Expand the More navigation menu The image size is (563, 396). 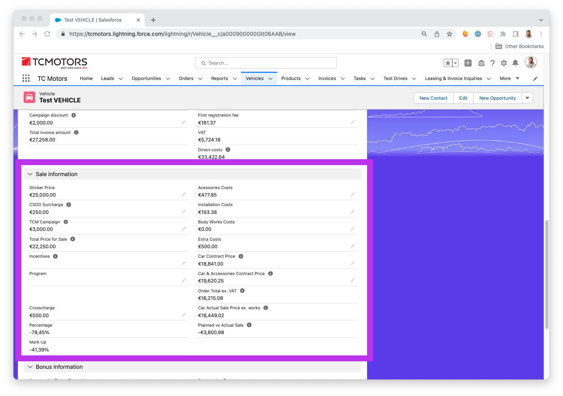click(509, 78)
